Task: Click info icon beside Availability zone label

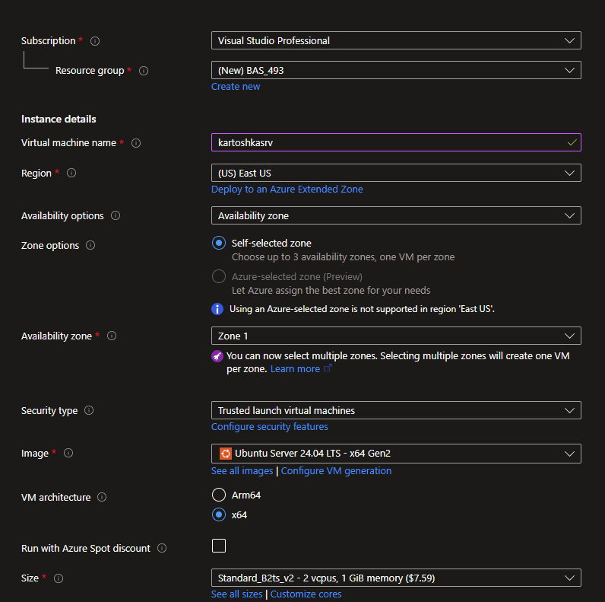Action: [x=112, y=336]
